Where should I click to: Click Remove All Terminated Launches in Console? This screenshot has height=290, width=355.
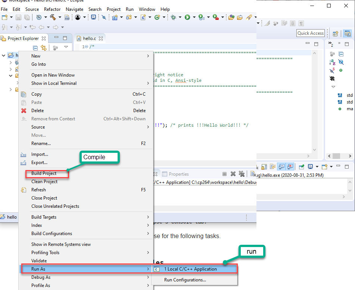click(x=242, y=174)
